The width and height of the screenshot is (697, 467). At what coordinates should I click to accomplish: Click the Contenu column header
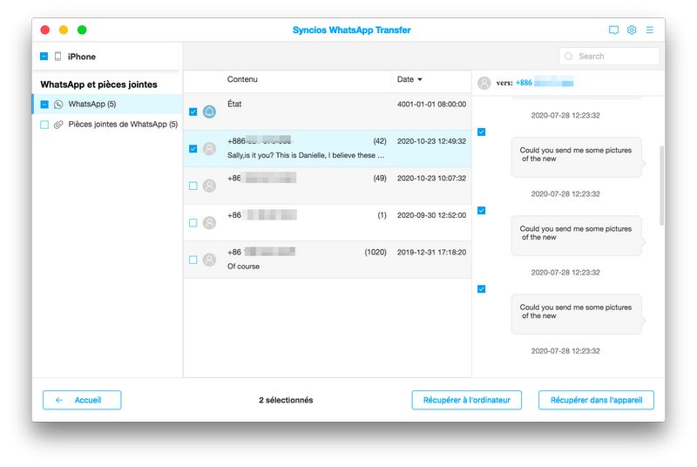(242, 79)
